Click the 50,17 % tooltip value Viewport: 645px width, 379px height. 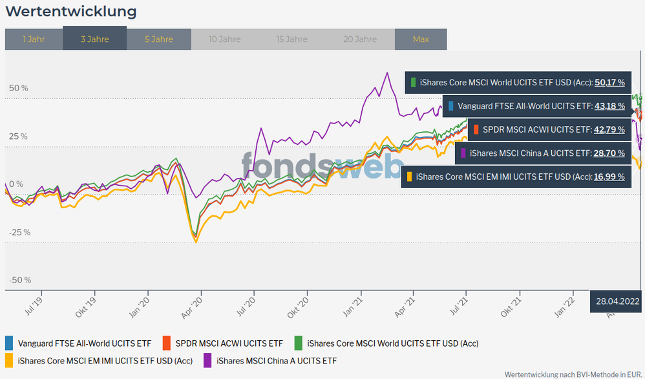(x=609, y=82)
